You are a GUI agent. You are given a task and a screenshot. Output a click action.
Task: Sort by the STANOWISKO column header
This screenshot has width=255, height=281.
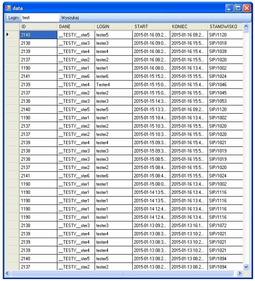(225, 26)
